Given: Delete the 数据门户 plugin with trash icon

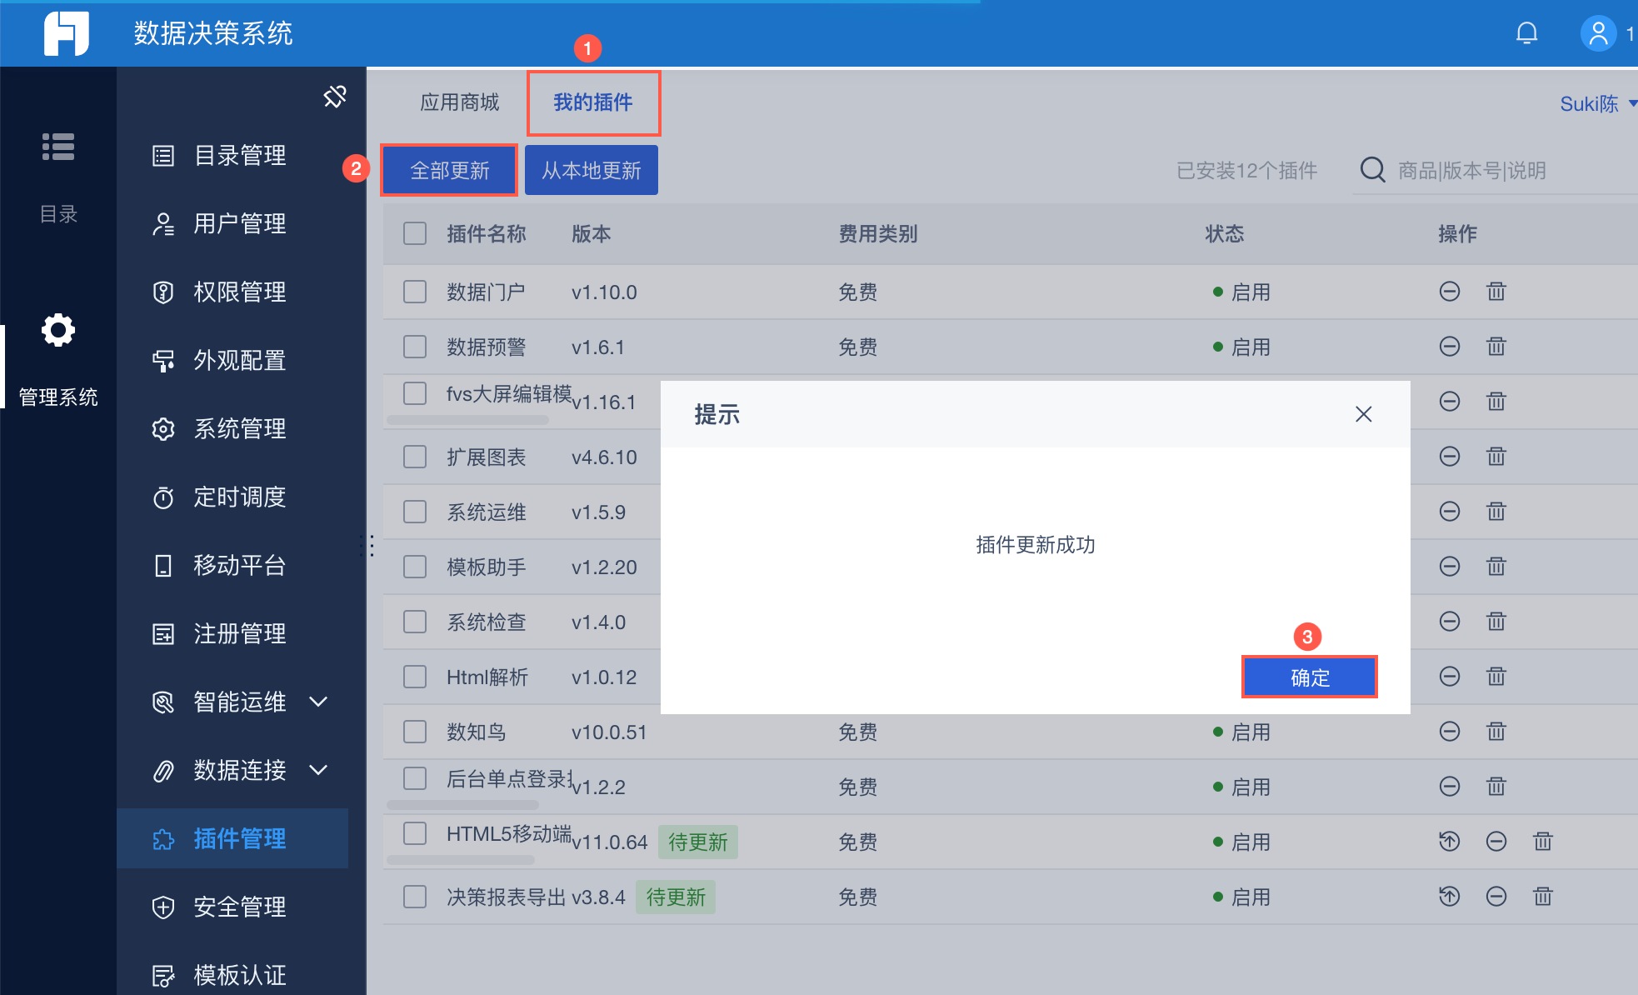Looking at the screenshot, I should (1496, 292).
